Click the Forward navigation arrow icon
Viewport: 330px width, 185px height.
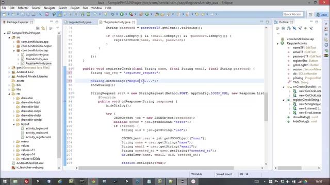(x=212, y=14)
